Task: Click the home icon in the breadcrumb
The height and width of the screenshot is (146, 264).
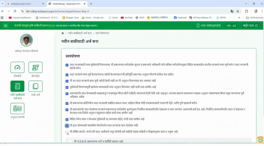Action: 63,33
